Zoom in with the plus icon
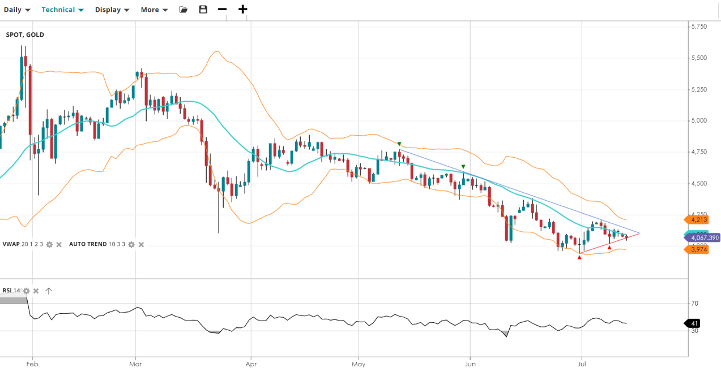The height and width of the screenshot is (372, 721). pyautogui.click(x=242, y=10)
